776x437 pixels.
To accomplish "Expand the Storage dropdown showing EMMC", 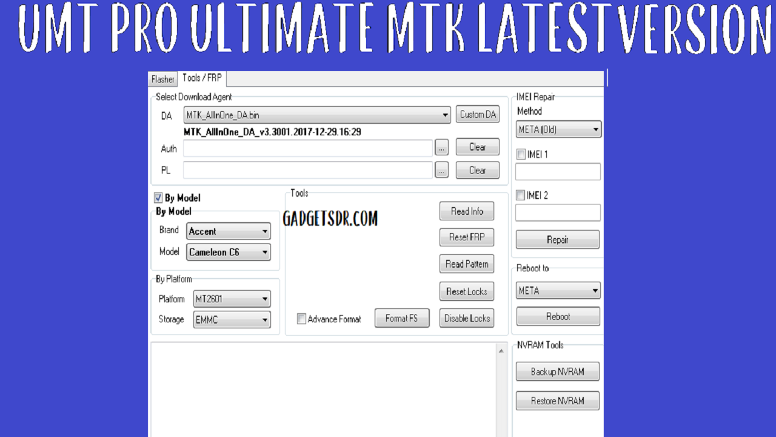I will coord(264,319).
